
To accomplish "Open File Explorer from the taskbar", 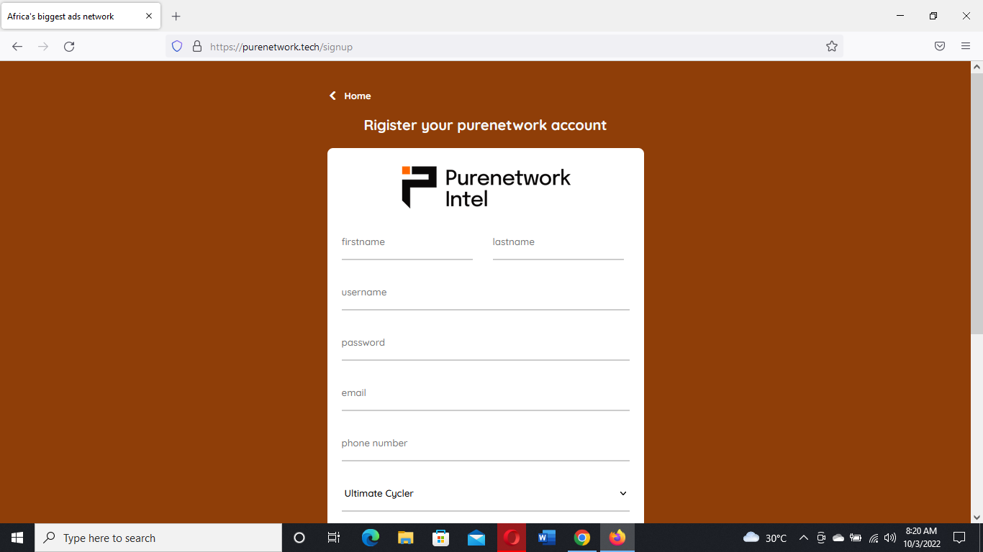I will [406, 538].
